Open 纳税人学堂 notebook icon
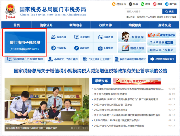The image size is (180, 136). 125,48
